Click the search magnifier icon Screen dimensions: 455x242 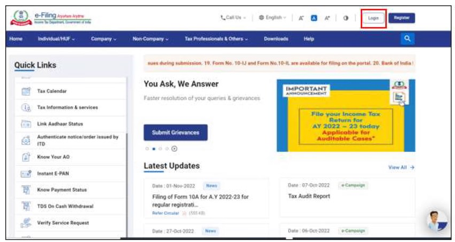[x=407, y=38]
